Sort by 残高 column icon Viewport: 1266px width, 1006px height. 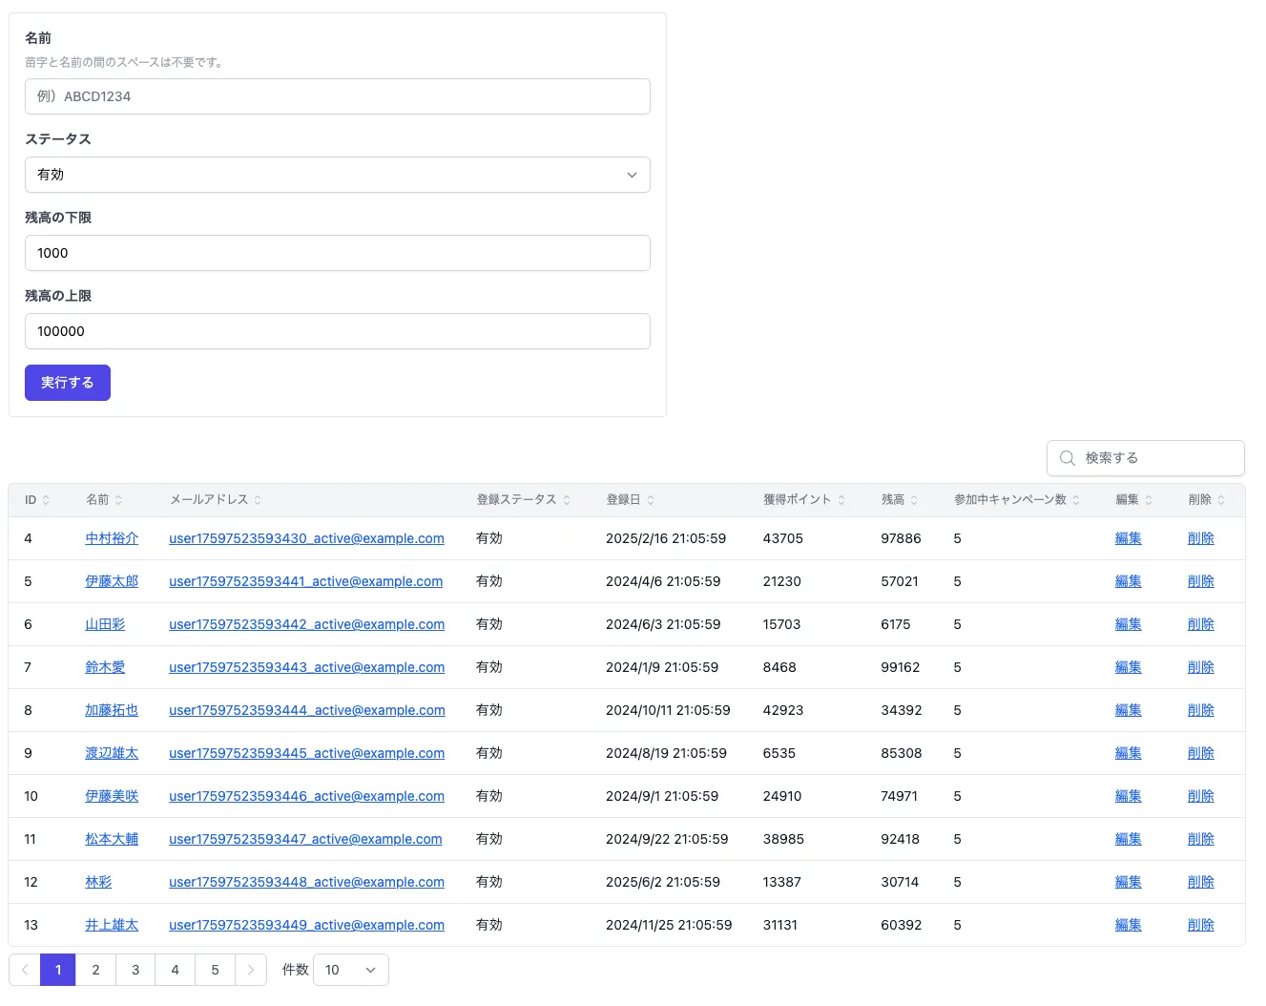pyautogui.click(x=914, y=500)
